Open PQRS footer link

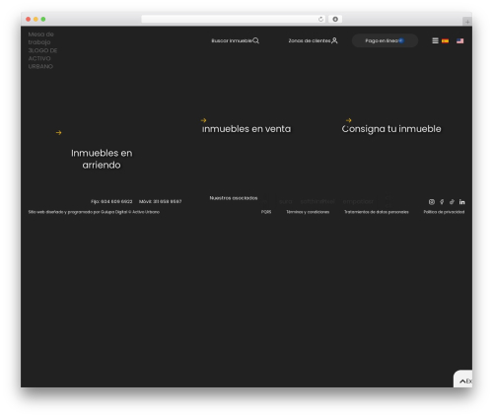266,212
